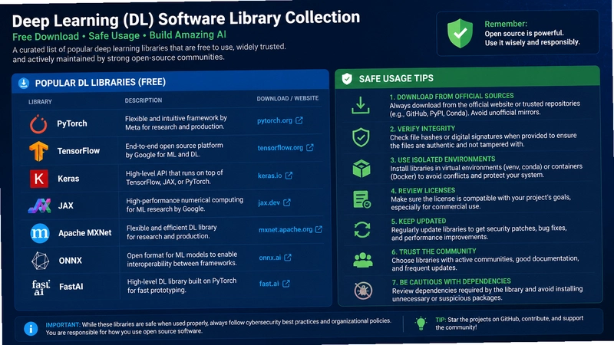Click the external link icon next to fast.ai

coord(286,283)
